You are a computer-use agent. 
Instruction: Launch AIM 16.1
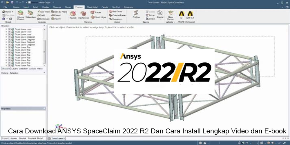tap(190, 15)
